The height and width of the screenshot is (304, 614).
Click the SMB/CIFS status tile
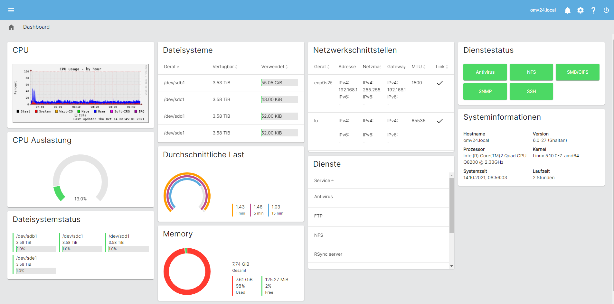point(578,72)
